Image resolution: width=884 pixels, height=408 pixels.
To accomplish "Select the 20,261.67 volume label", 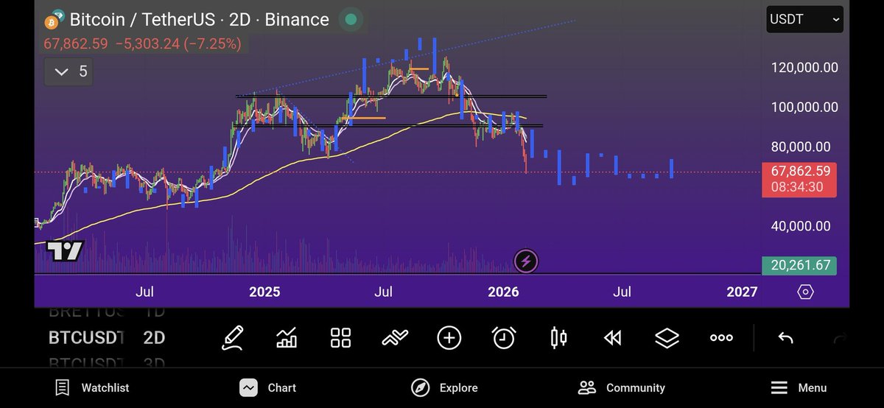I will pos(799,265).
